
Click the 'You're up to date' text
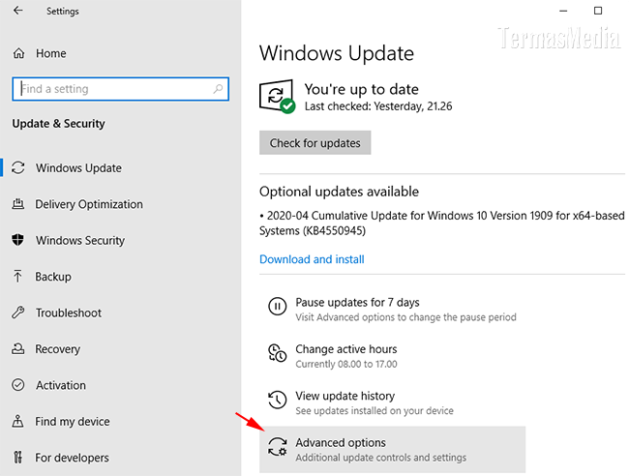[x=362, y=89]
